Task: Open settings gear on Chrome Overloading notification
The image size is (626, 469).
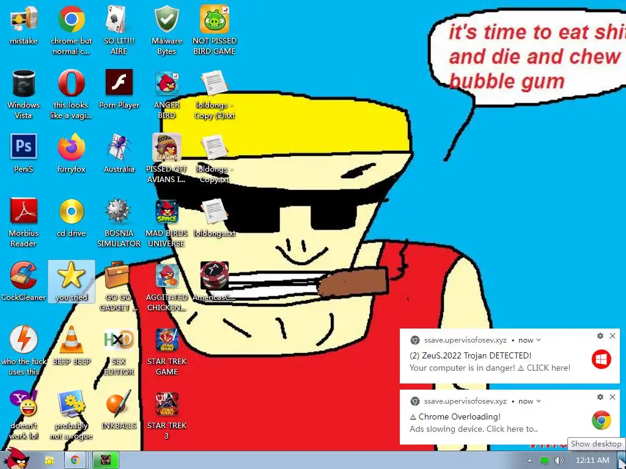Action: (x=600, y=397)
